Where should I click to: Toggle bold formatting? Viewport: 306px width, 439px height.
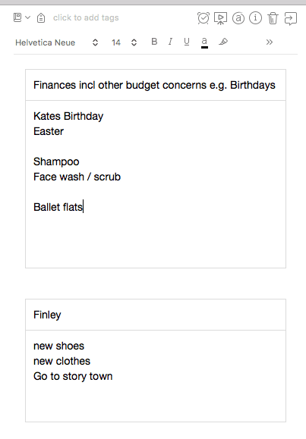[x=154, y=42]
